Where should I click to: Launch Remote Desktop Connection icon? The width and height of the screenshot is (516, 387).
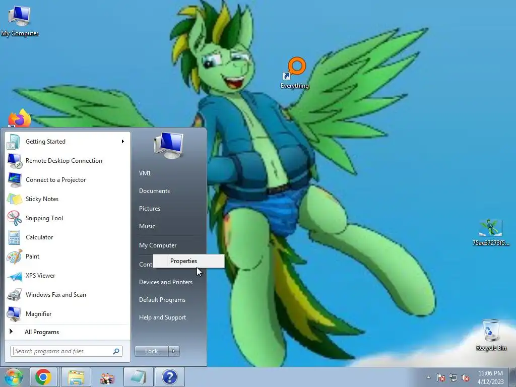[x=14, y=161]
